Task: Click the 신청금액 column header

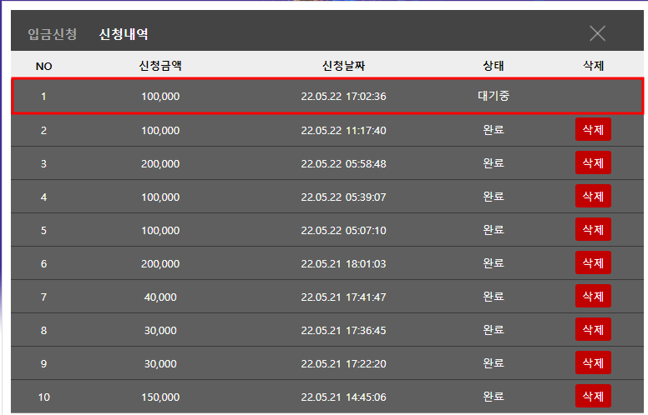Action: (x=160, y=66)
